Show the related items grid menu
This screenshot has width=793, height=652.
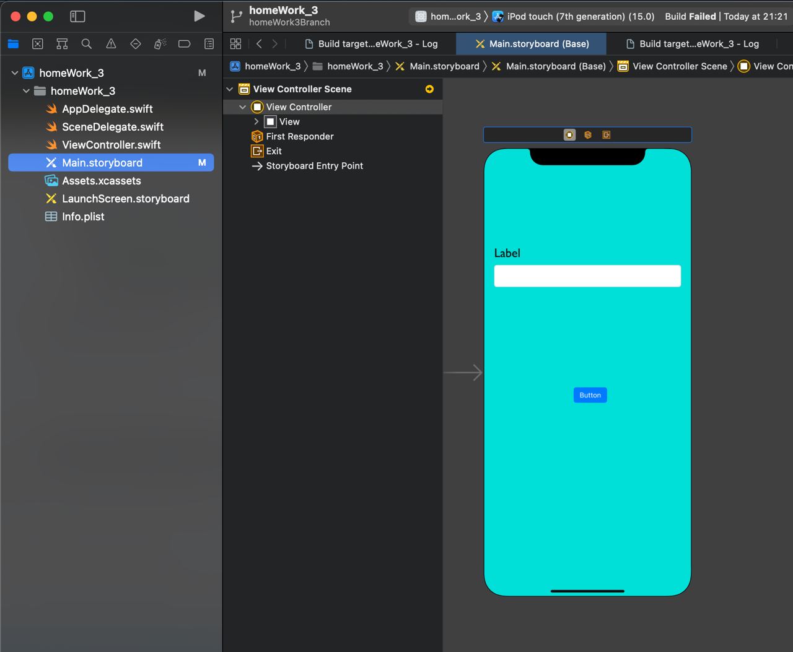tap(235, 43)
